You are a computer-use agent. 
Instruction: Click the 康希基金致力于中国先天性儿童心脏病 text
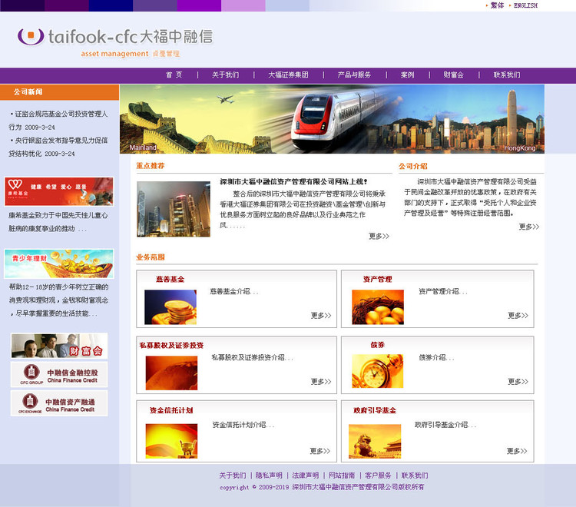[x=58, y=222]
